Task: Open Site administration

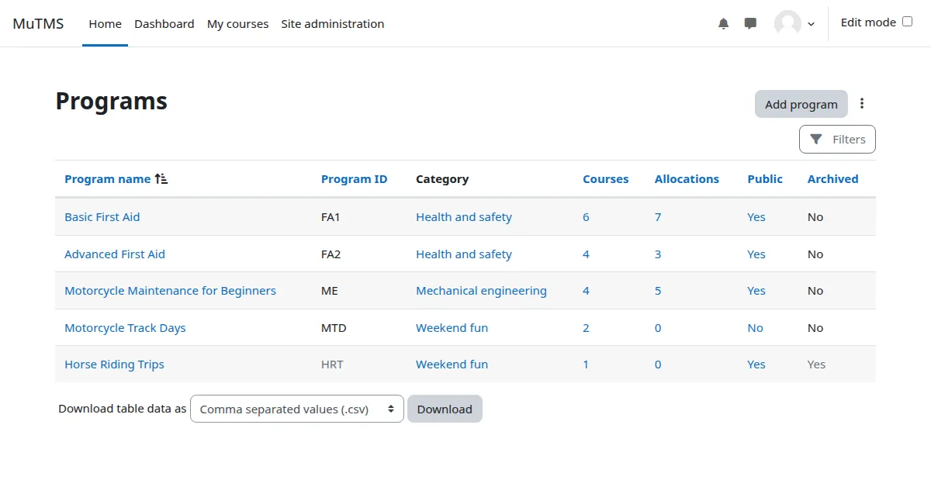Action: click(332, 23)
